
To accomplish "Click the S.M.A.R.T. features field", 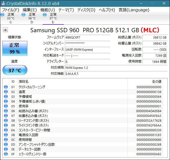I will click(116, 74).
